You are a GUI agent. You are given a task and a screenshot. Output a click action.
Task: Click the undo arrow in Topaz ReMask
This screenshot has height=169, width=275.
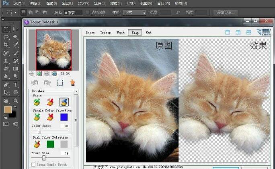tap(35, 82)
